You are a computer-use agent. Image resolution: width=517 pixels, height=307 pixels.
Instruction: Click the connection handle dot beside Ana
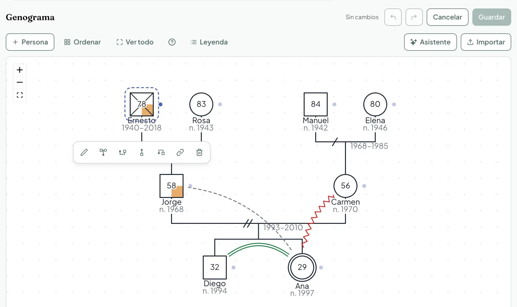pyautogui.click(x=321, y=267)
